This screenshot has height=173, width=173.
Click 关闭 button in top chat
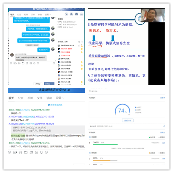[38, 84]
